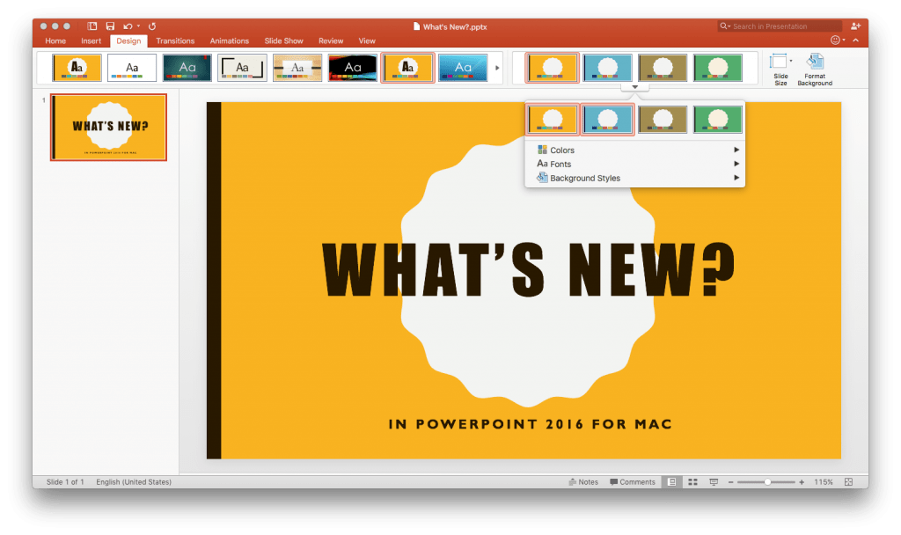
Task: Click the 115% zoom level
Action: pos(824,482)
